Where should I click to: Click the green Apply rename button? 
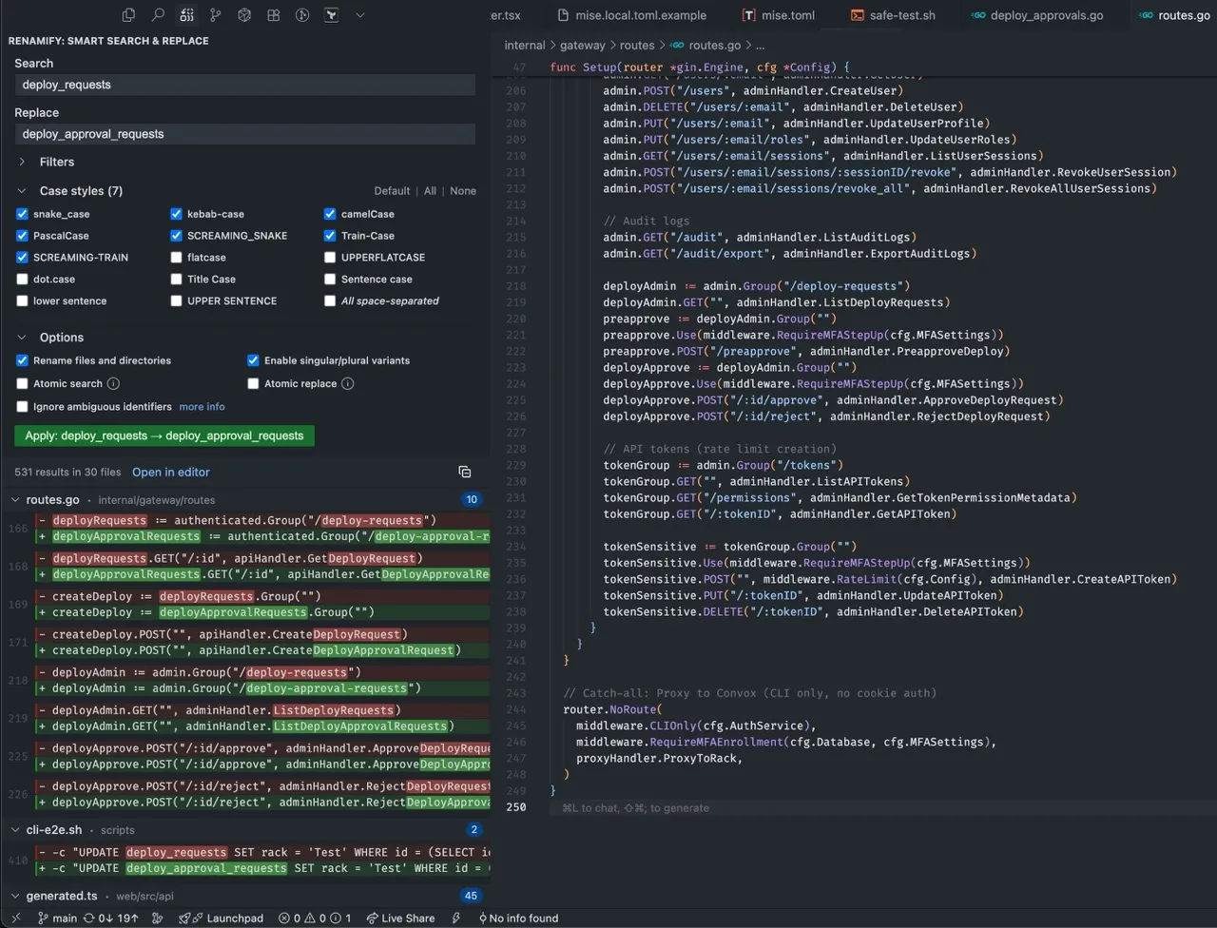[x=164, y=435]
